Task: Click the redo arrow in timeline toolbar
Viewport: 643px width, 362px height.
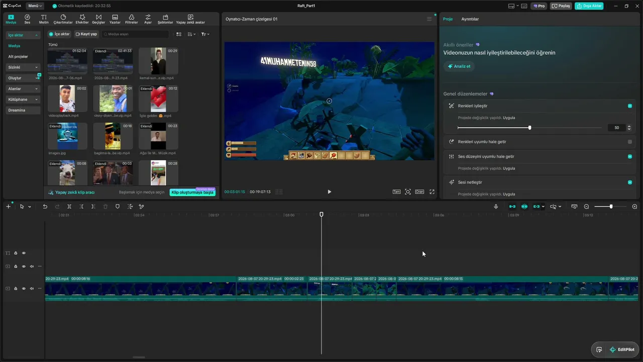Action: (57, 207)
